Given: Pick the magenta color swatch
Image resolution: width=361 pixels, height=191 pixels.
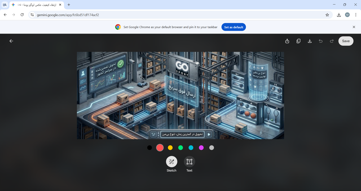Looking at the screenshot, I should tap(201, 148).
